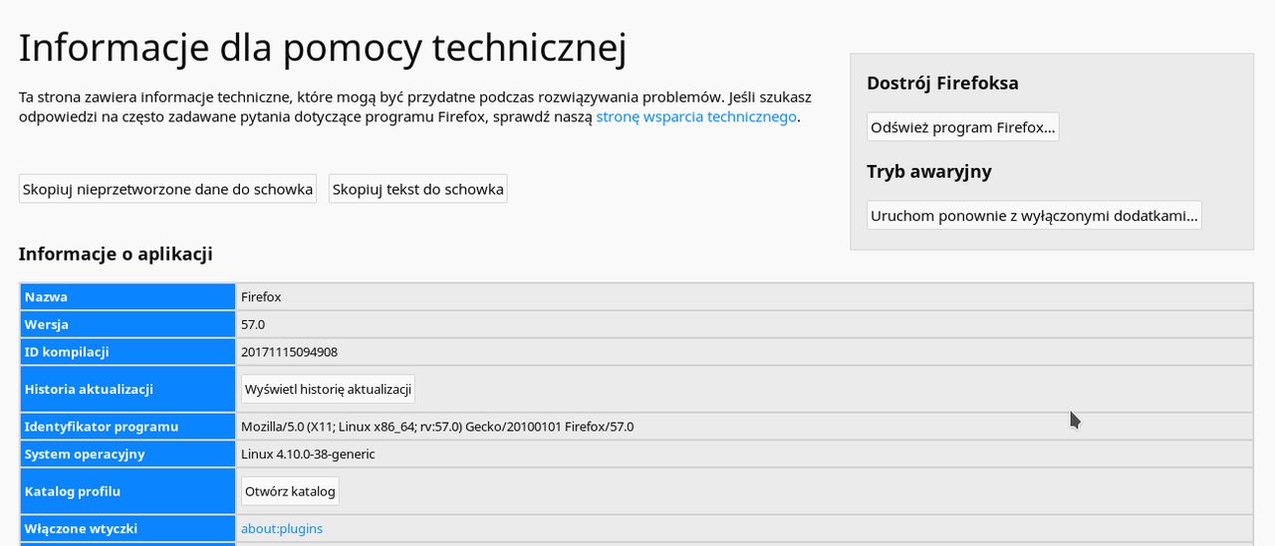Click the 'Nazwa' row label
The image size is (1275, 546).
coord(127,296)
